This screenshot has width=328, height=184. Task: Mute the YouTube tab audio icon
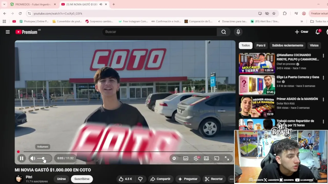pos(101,4)
